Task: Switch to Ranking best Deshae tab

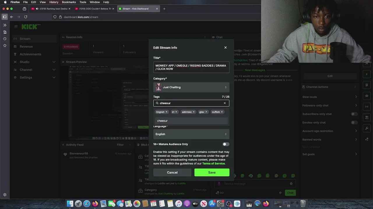Action: [51, 9]
